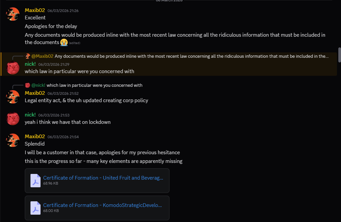Open the United Fruit and Beverage PDF link
Screen dimensions: 341x222
103,178
